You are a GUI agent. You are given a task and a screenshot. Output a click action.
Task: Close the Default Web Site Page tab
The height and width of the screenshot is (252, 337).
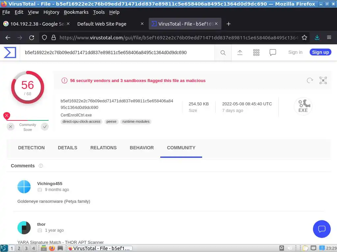coord(142,24)
